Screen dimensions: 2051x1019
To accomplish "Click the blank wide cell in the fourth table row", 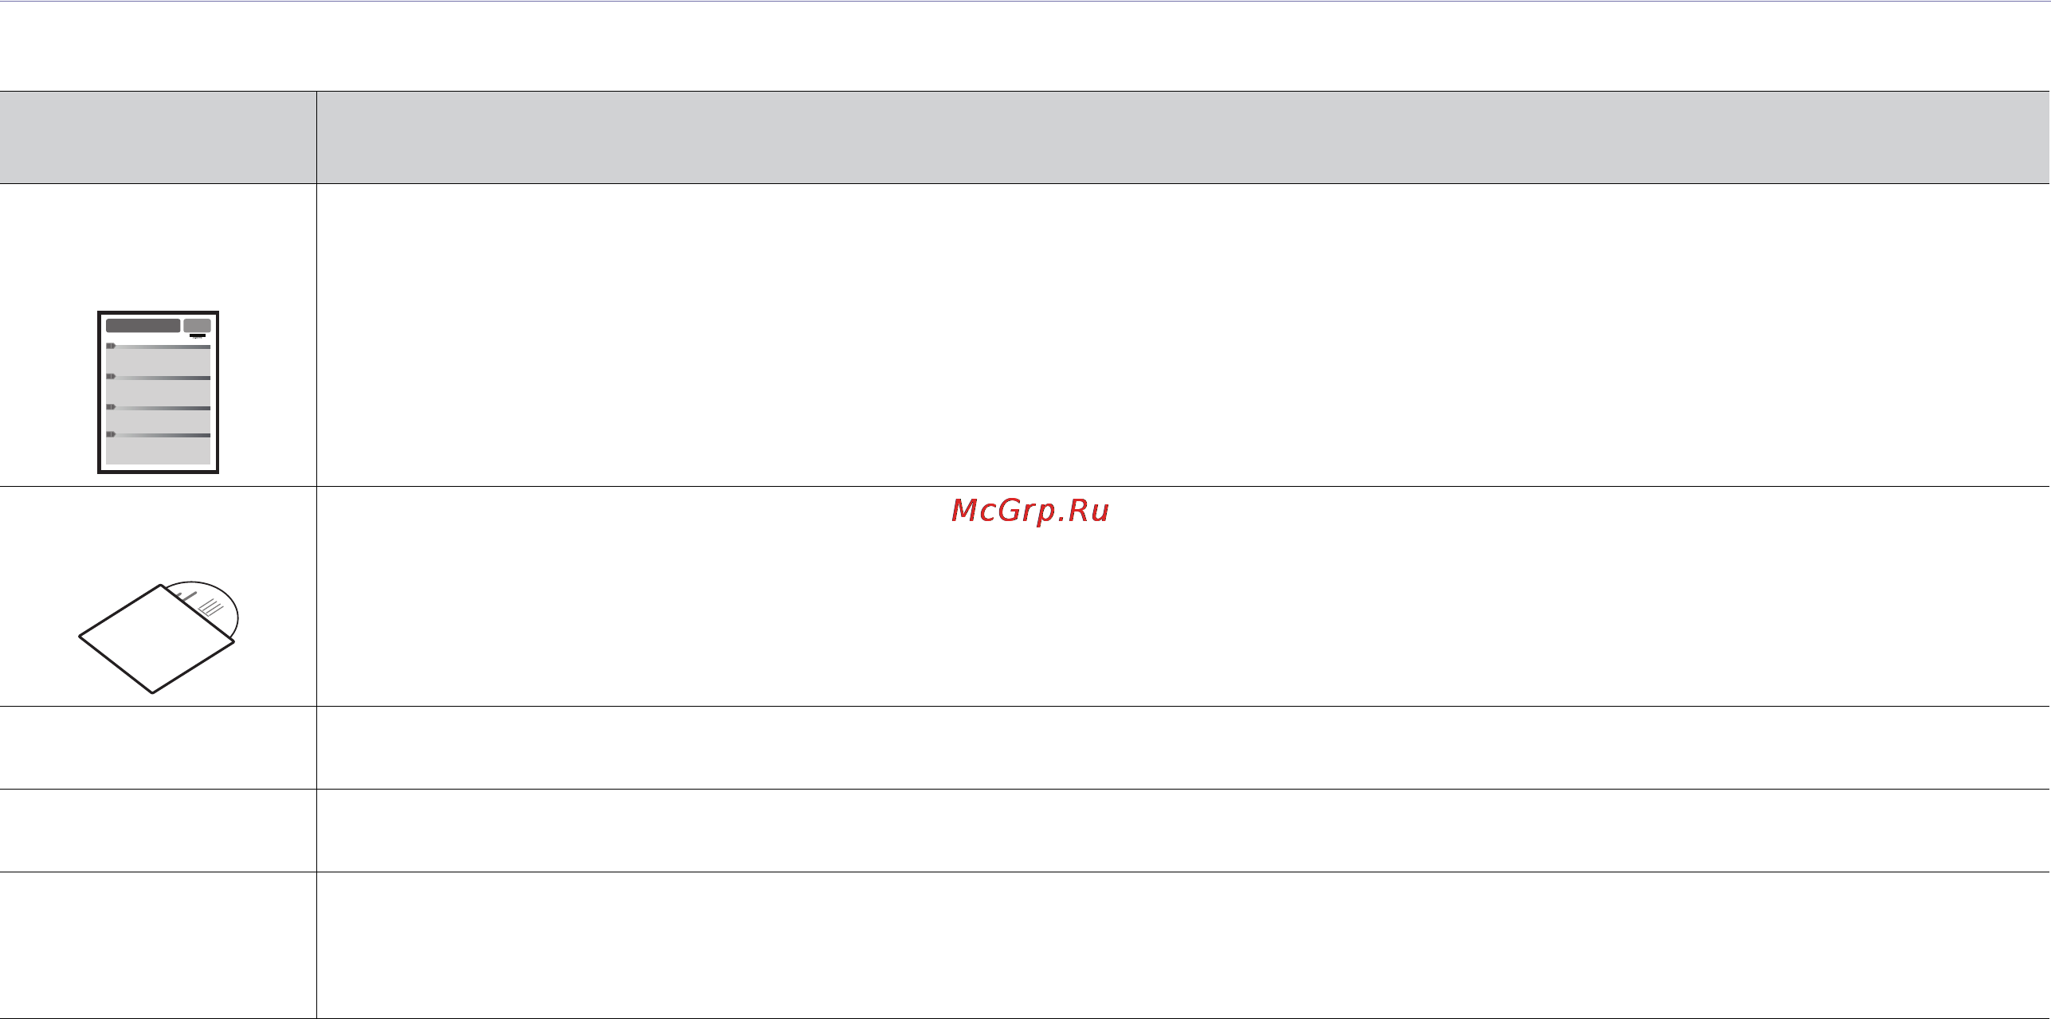I will (x=1183, y=830).
